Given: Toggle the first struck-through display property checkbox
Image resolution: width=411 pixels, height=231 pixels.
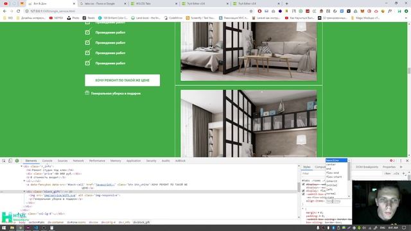Looking at the screenshot, I should [x=304, y=184].
